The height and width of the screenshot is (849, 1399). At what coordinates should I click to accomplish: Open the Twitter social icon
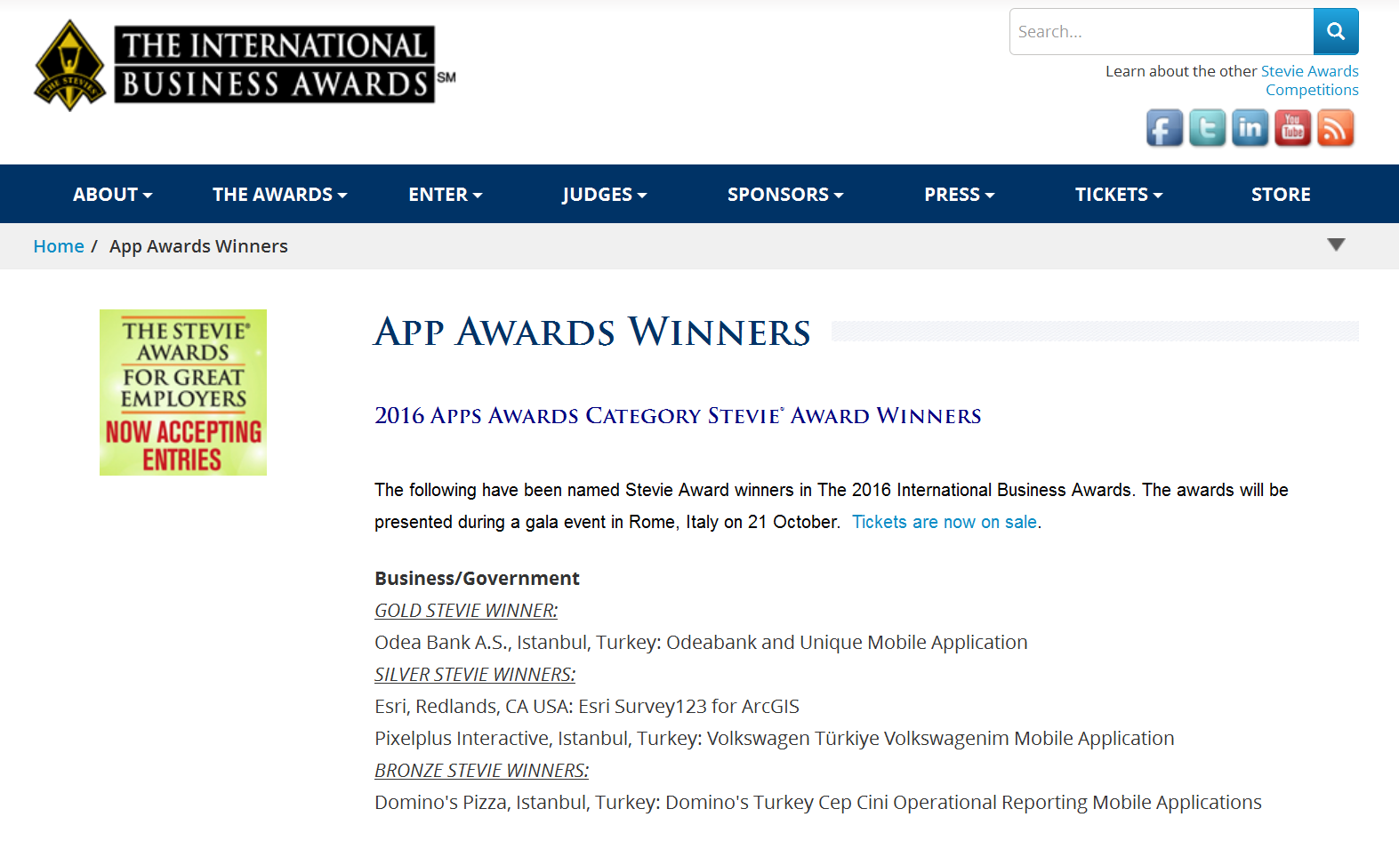[x=1207, y=128]
